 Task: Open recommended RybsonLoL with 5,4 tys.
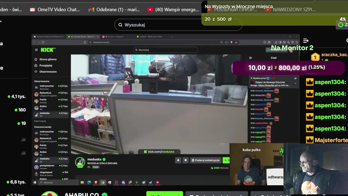click(x=51, y=140)
